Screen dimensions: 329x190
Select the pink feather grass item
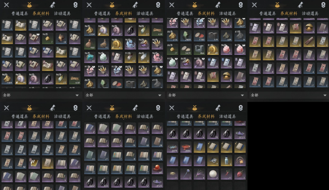coord(199,174)
